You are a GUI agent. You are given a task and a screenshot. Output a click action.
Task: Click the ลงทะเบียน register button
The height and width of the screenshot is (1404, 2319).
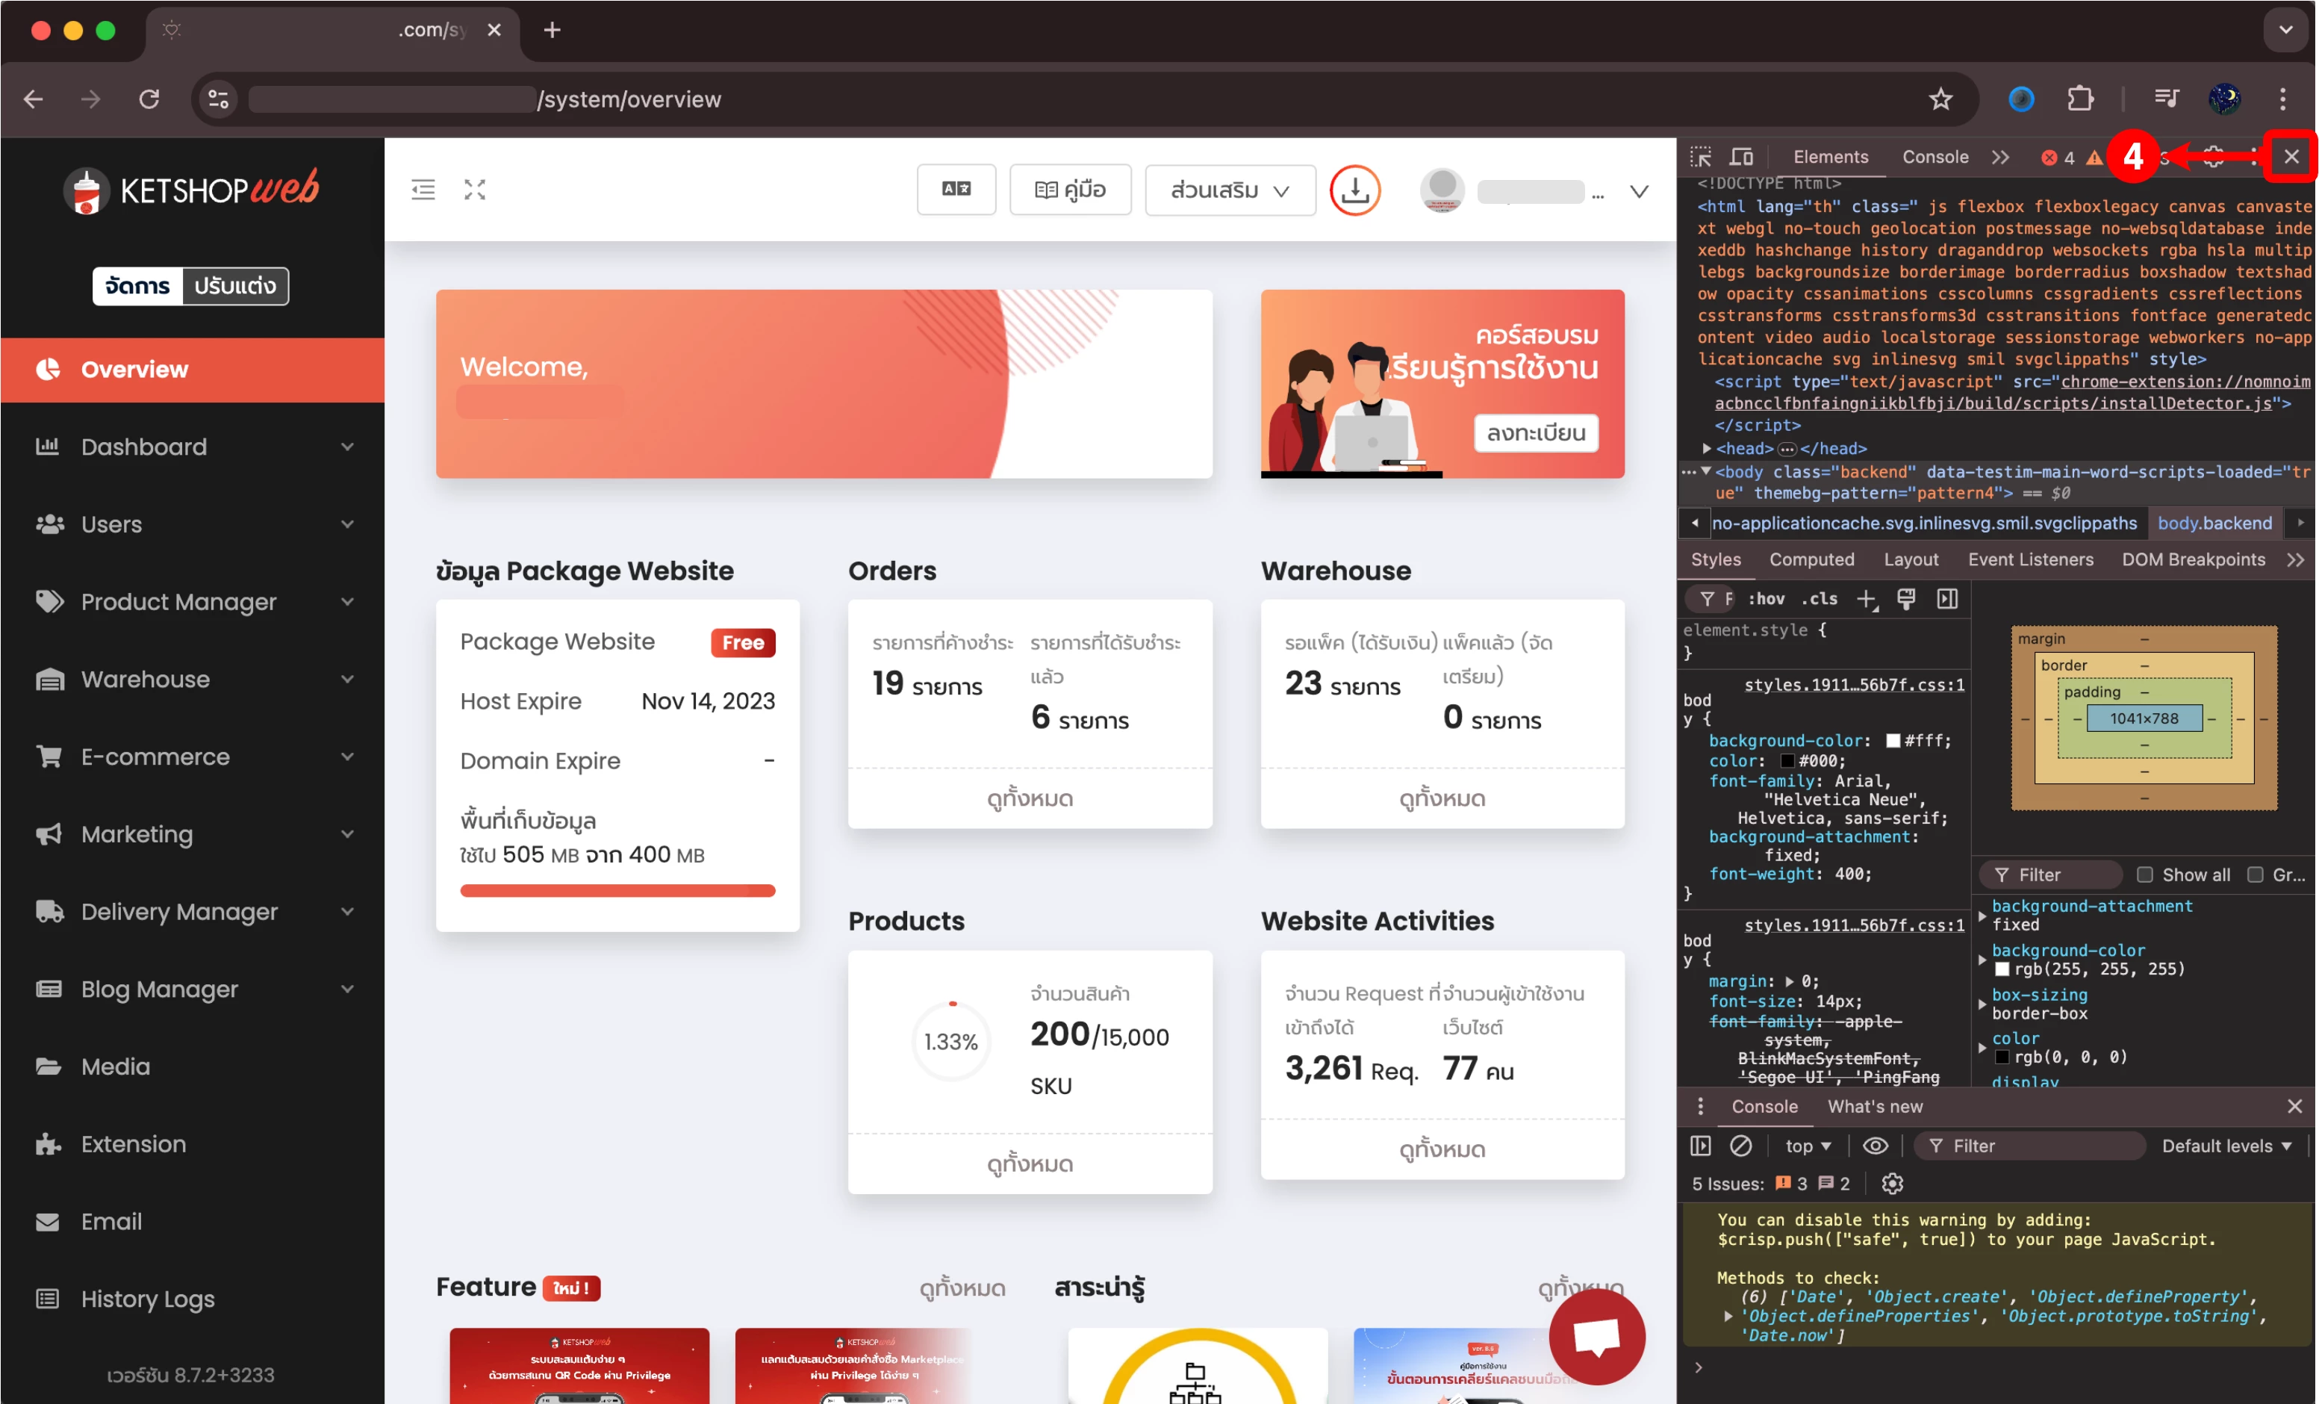(x=1535, y=432)
